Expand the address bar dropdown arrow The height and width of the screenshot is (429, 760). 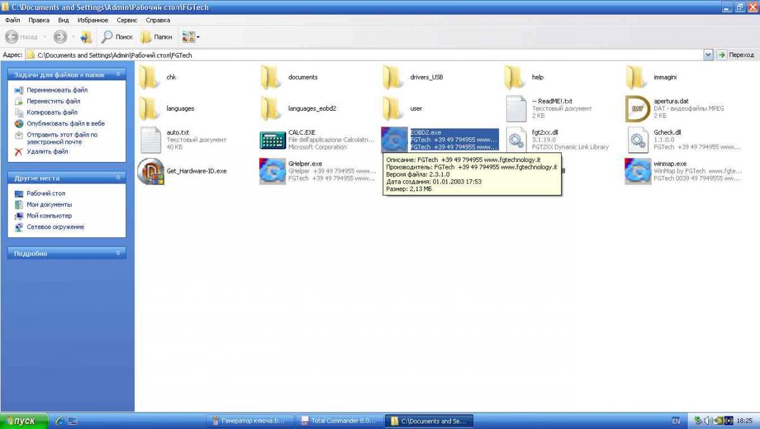708,55
